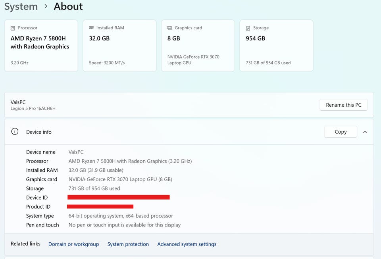Collapse the Device info section chevron

click(365, 132)
